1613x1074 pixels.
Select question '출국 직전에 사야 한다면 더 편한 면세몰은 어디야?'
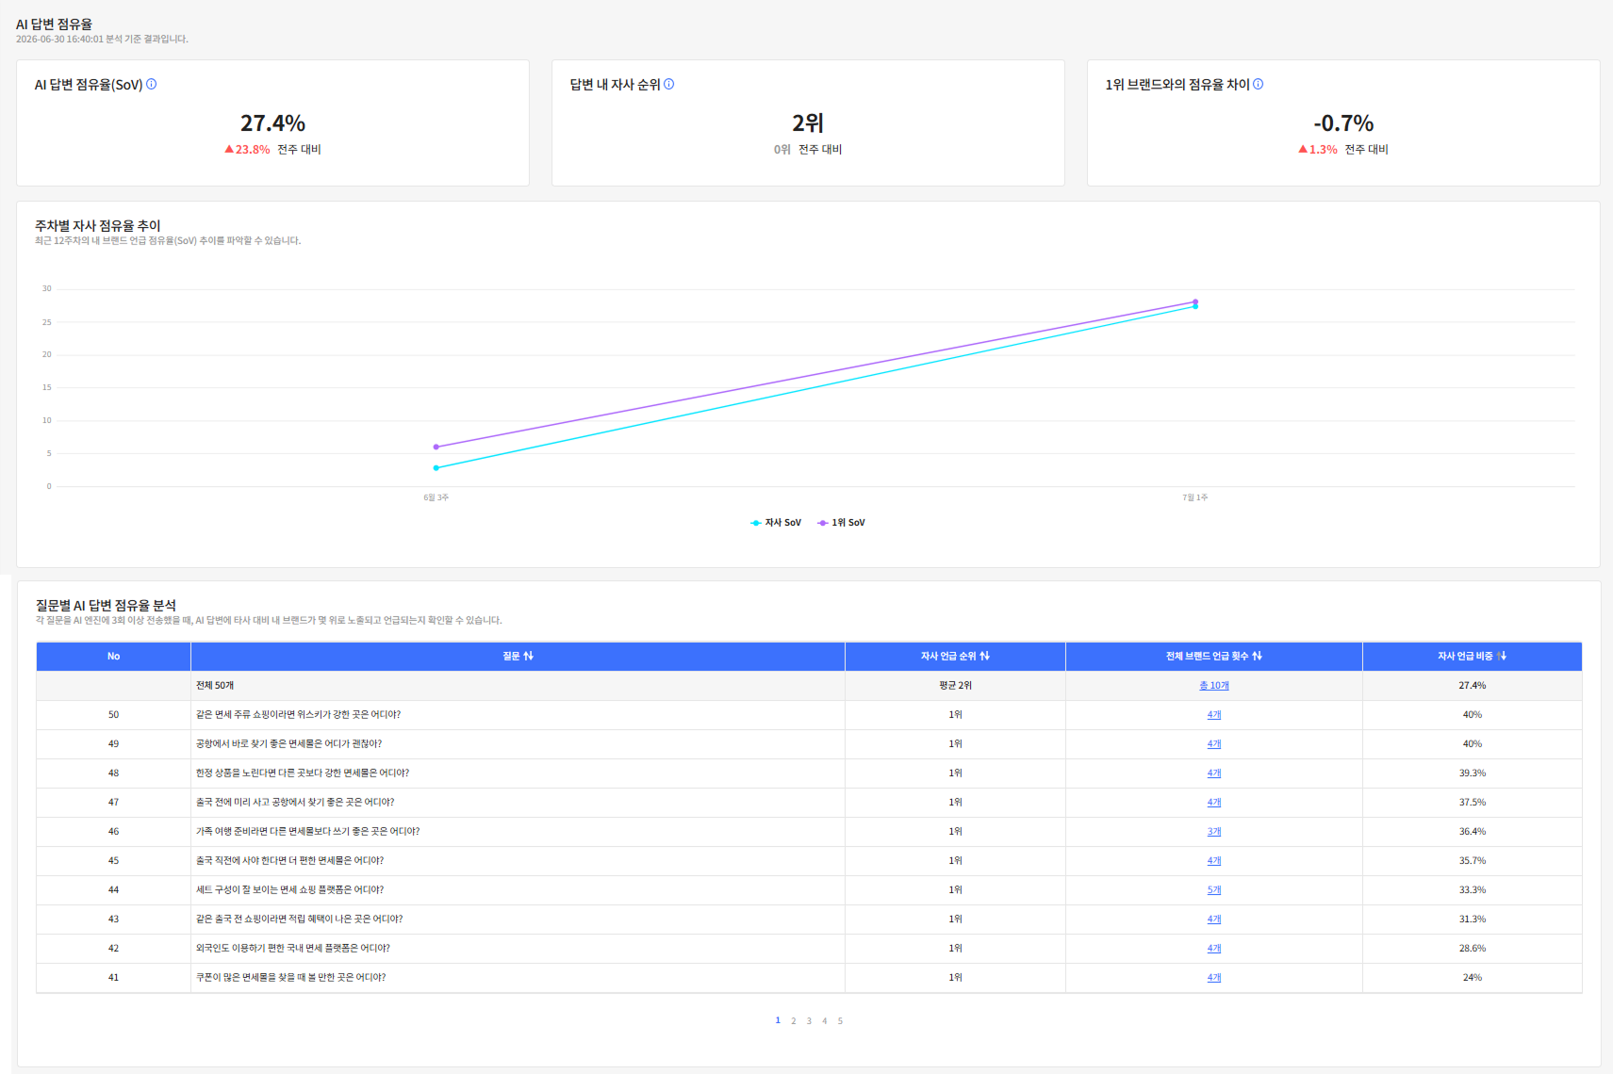[289, 861]
